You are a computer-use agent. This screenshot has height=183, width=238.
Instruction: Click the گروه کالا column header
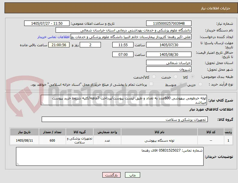(80, 132)
